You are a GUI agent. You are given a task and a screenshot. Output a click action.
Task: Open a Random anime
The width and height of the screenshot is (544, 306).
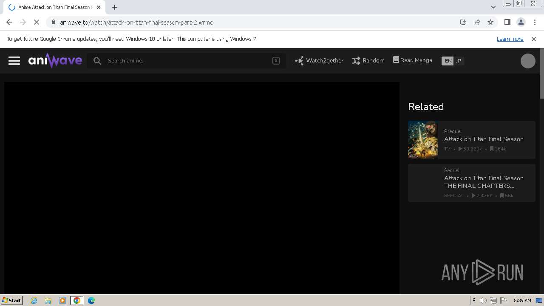point(368,61)
